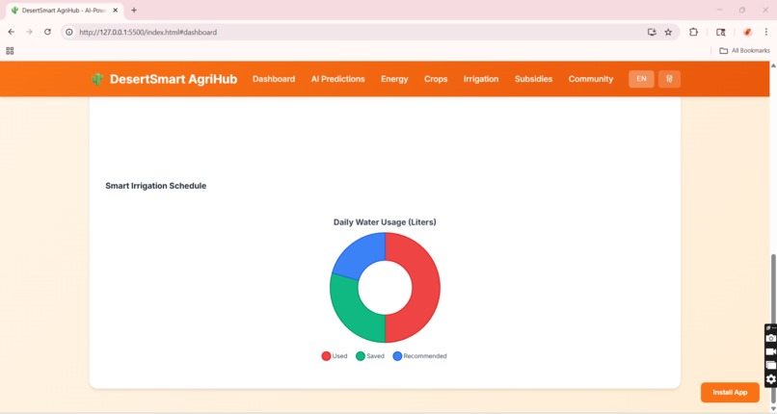The image size is (777, 414).
Task: Click the DesertSmart cactus logo icon
Action: [97, 79]
